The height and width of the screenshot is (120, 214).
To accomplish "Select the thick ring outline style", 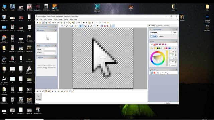I will coord(167,73).
